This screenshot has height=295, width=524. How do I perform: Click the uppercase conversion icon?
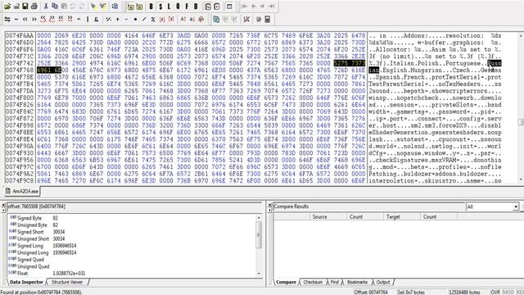[183, 20]
